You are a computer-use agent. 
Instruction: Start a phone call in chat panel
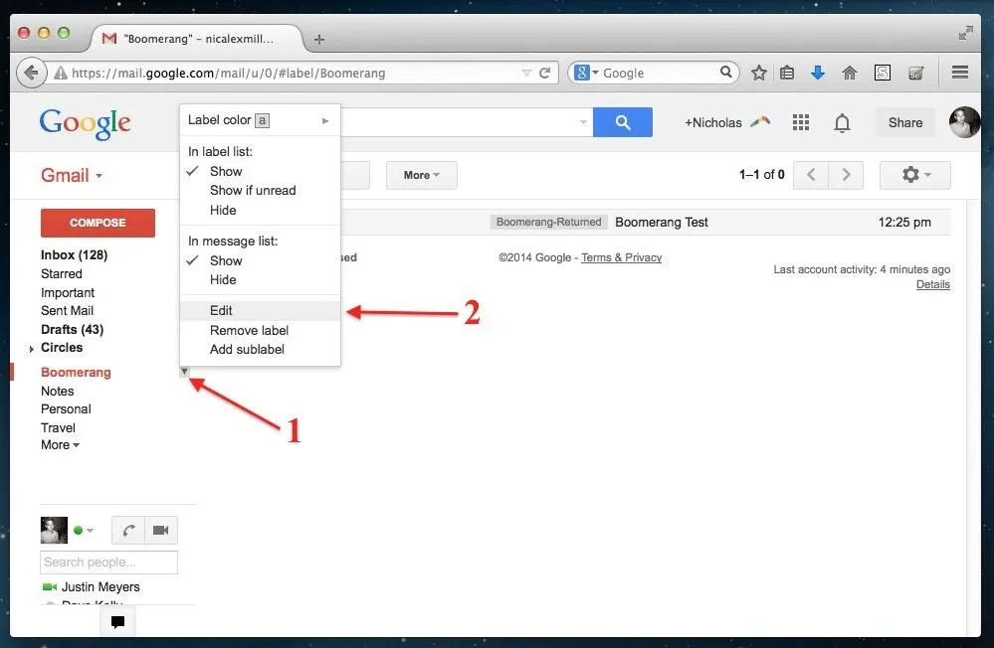click(128, 530)
